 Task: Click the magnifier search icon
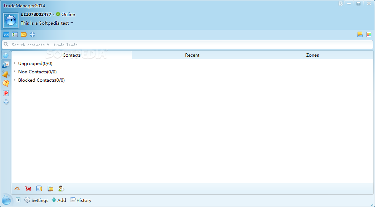click(6, 44)
